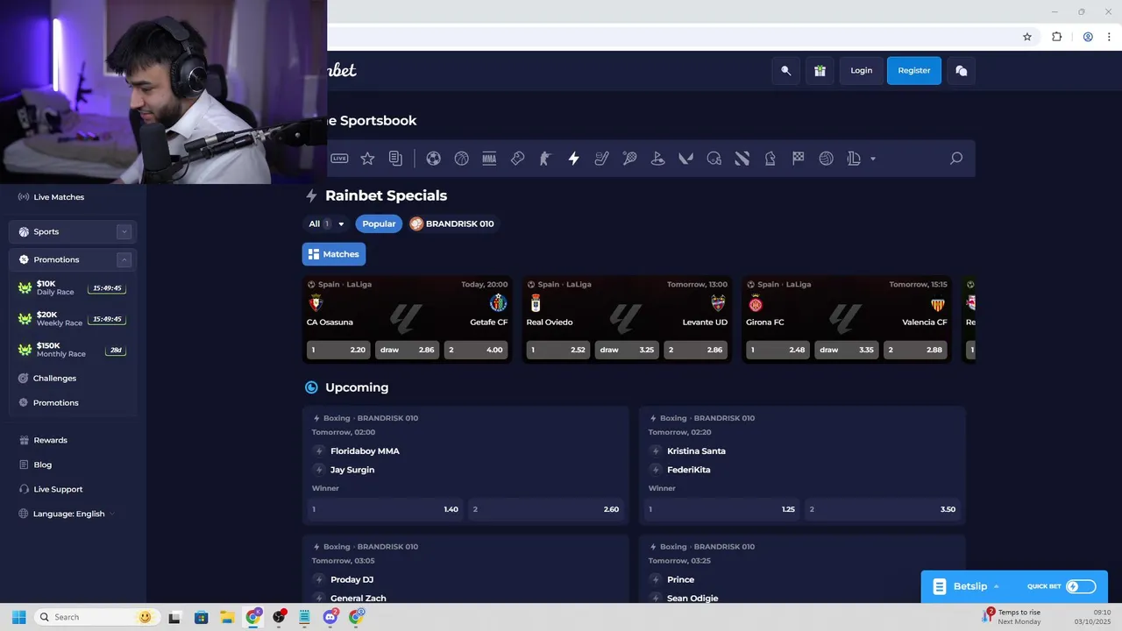Open the All categories dropdown
1122x631 pixels.
[326, 223]
